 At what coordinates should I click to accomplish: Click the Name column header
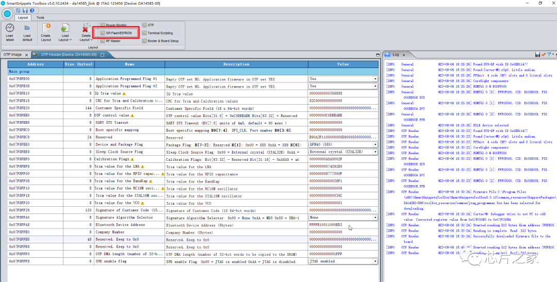tap(129, 64)
